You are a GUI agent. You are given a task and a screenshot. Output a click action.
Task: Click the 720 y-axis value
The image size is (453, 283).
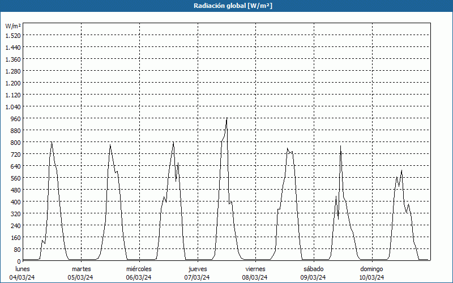[16, 154]
